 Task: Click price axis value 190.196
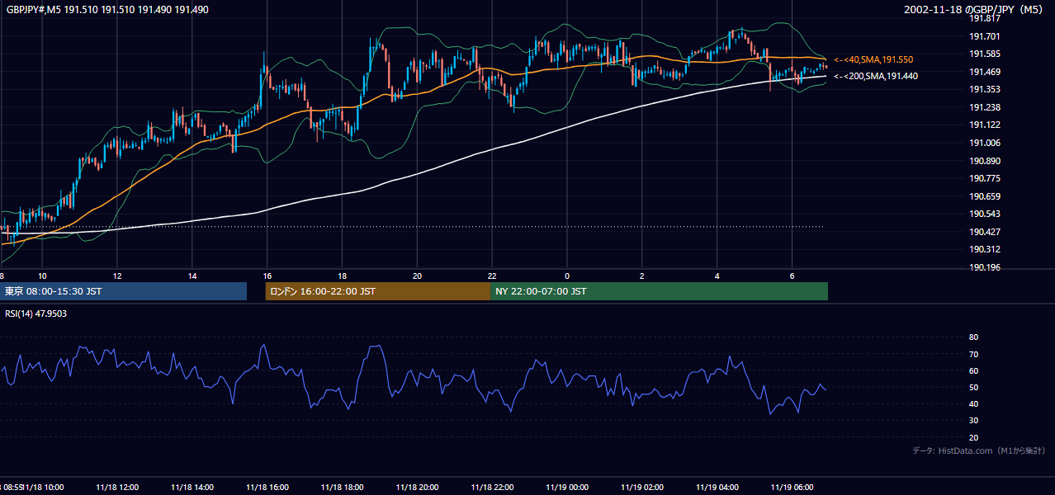click(984, 267)
